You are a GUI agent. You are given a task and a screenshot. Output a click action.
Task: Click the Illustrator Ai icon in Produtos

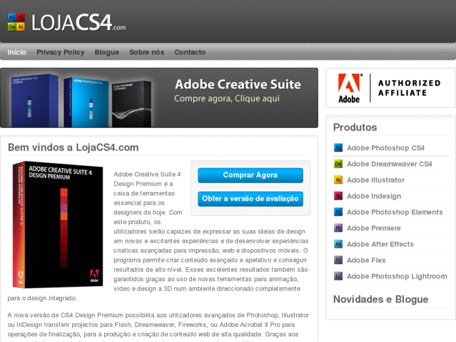[x=338, y=180]
